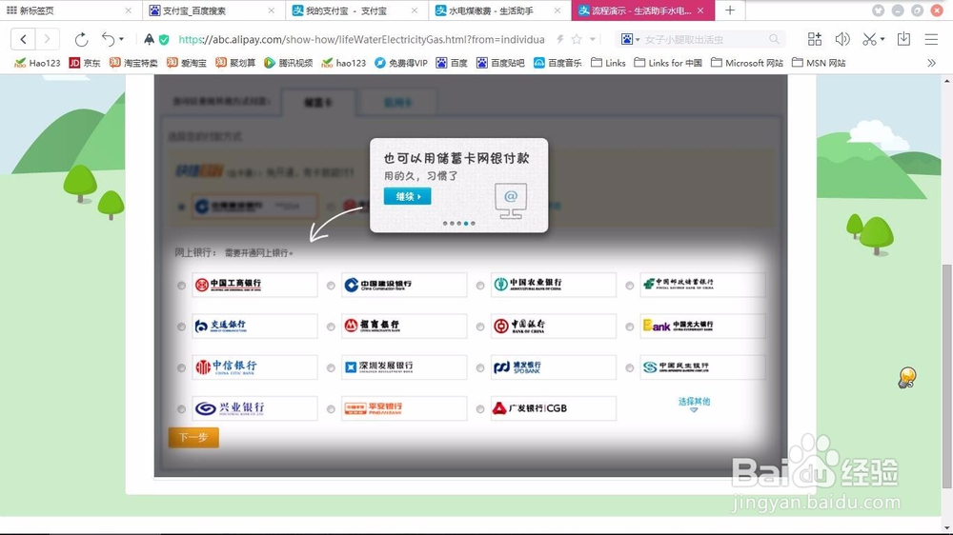
Task: Open the 免费得VIP bookmark
Action: coord(400,63)
